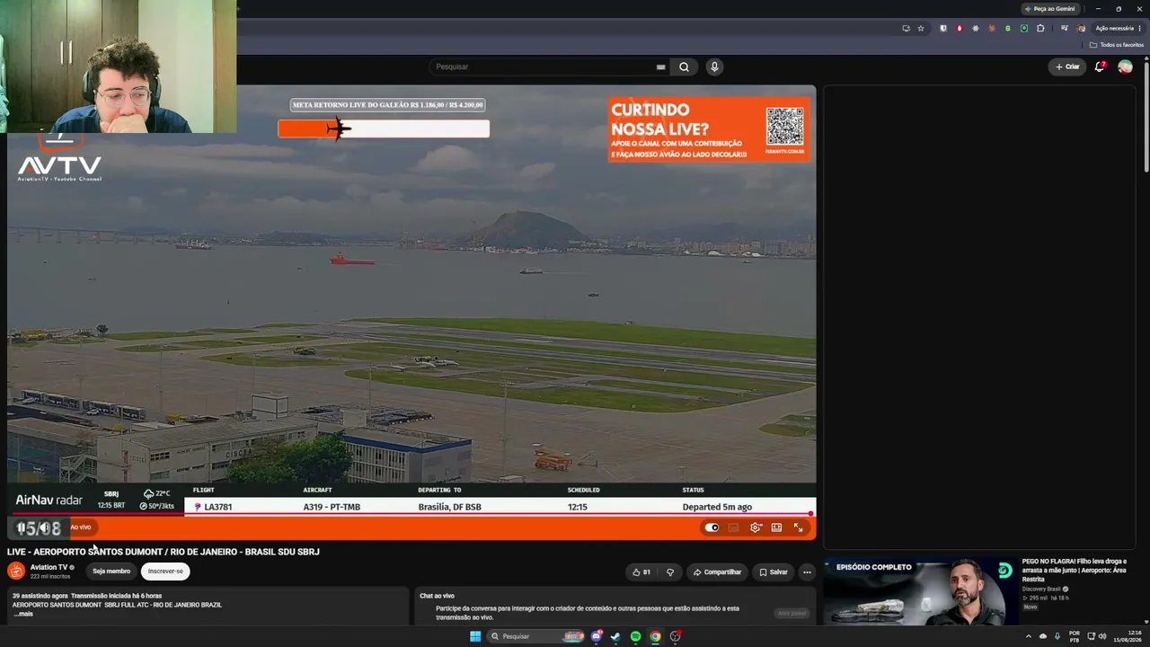This screenshot has width=1150, height=647.
Task: Toggle the autoplay switch in the player
Action: click(x=712, y=527)
